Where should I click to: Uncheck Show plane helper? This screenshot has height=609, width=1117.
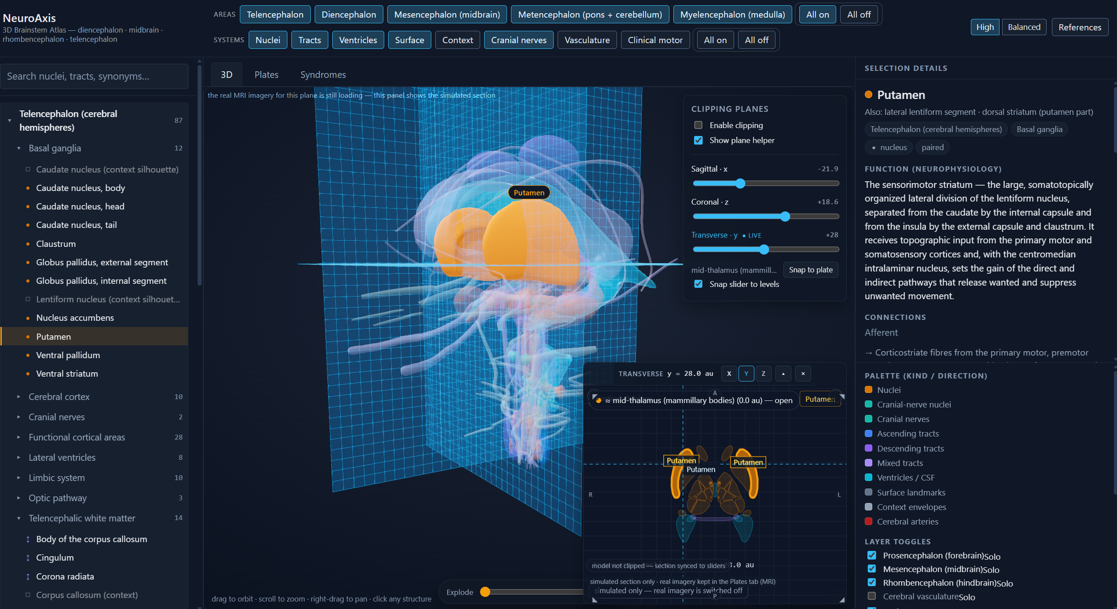click(x=698, y=140)
